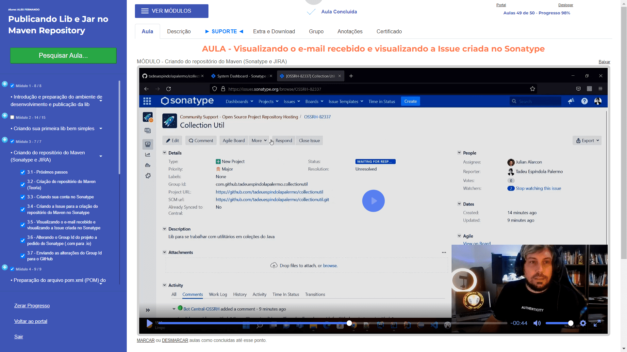Open the Anotações tab
Image resolution: width=627 pixels, height=352 pixels.
pyautogui.click(x=350, y=31)
